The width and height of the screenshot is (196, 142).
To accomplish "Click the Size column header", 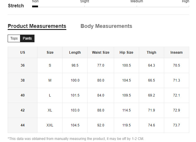I will point(50,53).
